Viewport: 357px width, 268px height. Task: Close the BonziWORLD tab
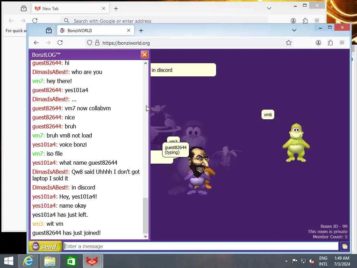pos(129,30)
